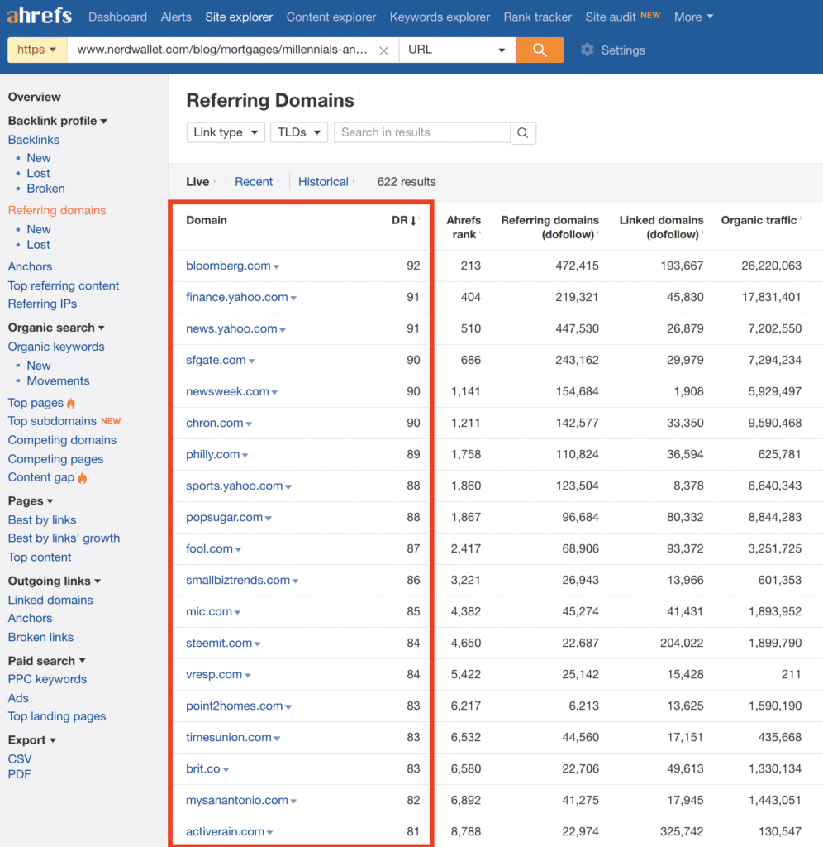The height and width of the screenshot is (847, 823).
Task: Click the orange search magnifier button
Action: click(x=540, y=50)
